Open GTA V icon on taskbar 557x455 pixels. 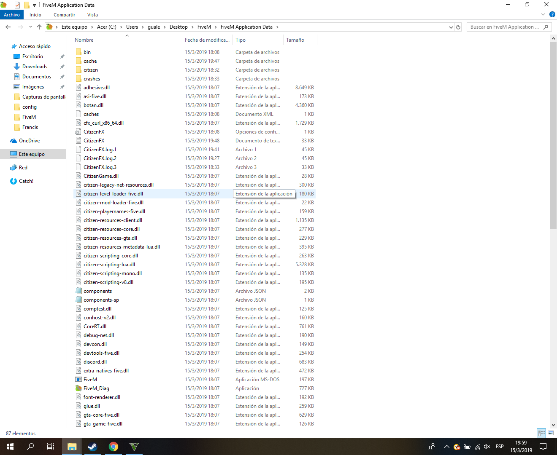coord(134,447)
